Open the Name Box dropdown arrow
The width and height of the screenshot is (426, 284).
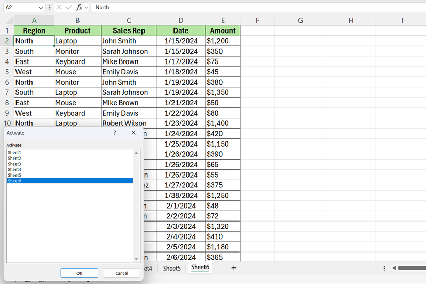coord(41,7)
